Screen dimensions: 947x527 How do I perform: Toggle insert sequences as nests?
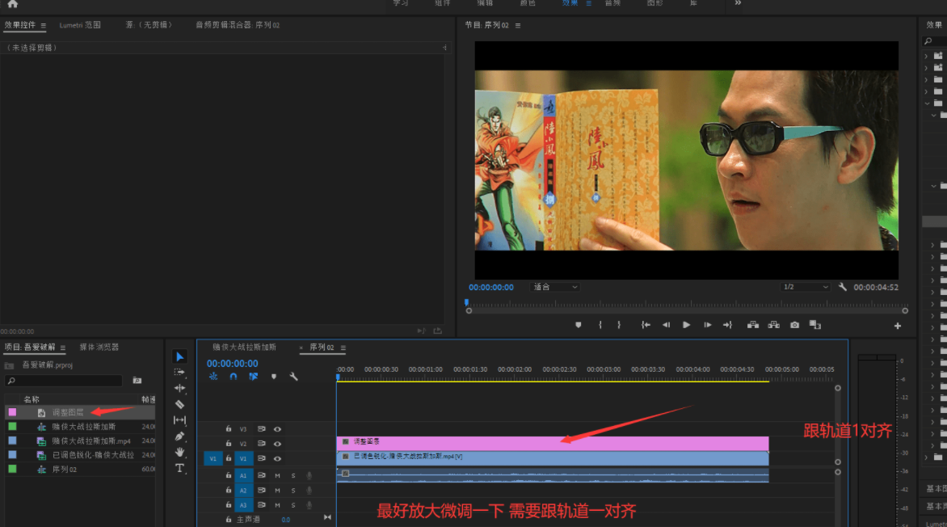coord(213,377)
